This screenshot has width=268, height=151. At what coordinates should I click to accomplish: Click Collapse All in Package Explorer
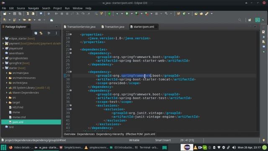click(x=36, y=33)
